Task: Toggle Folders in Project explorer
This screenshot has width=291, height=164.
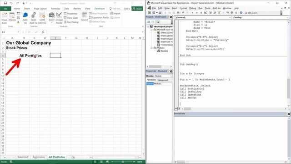Action: pos(158,22)
